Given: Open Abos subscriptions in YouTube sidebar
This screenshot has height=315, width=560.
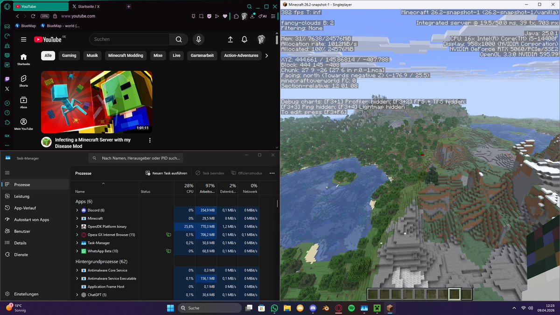Looking at the screenshot, I should 23,103.
